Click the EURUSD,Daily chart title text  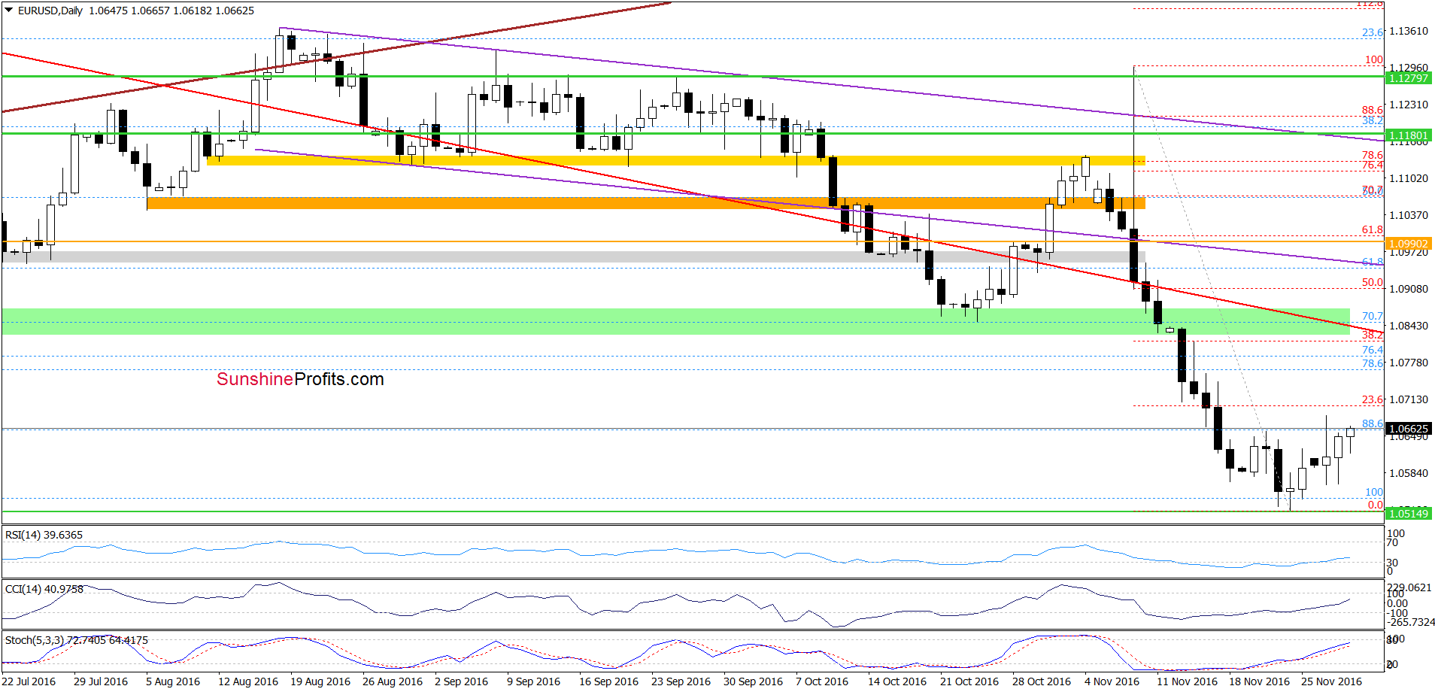coord(50,11)
